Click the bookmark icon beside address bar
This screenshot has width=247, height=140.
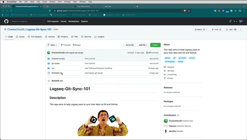tap(49, 11)
